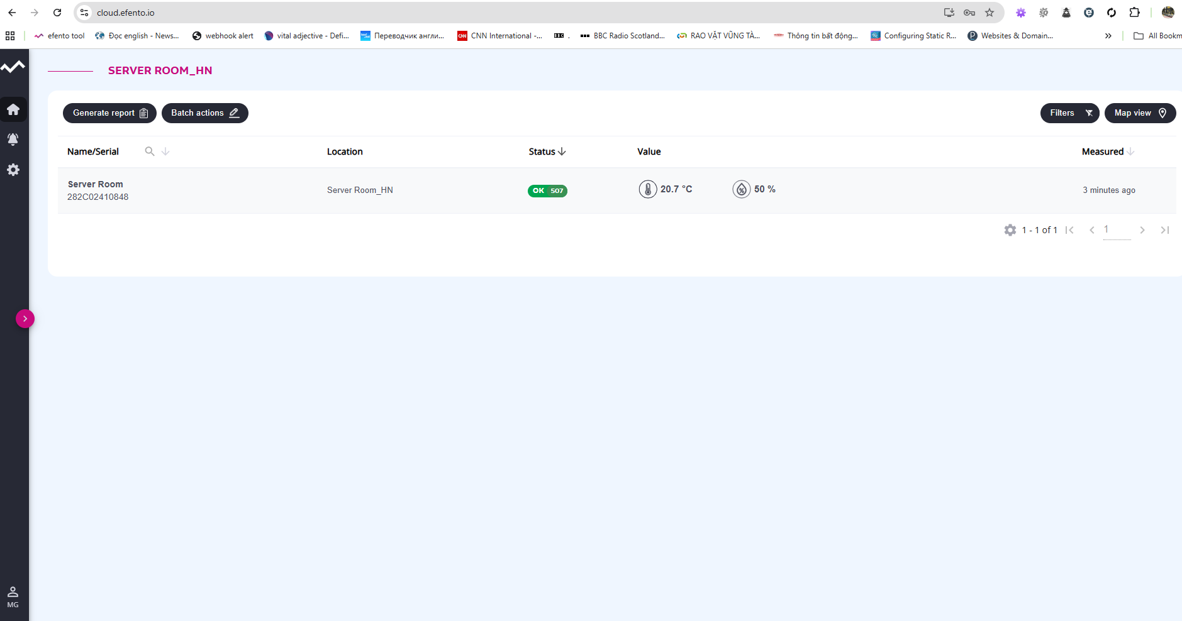Click the Server Room_HN location cell

point(360,190)
